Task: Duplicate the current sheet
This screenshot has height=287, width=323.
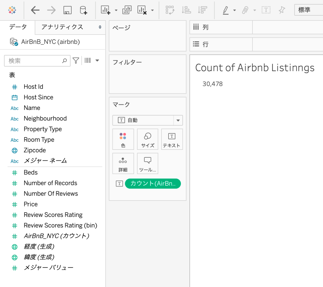Action: coord(127,10)
